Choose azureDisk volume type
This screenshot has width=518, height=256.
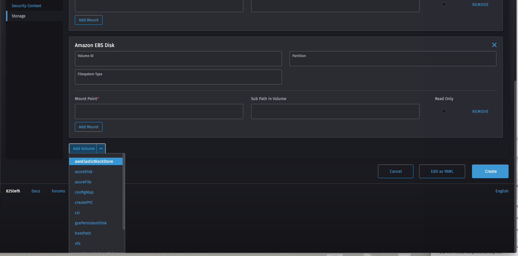96,172
